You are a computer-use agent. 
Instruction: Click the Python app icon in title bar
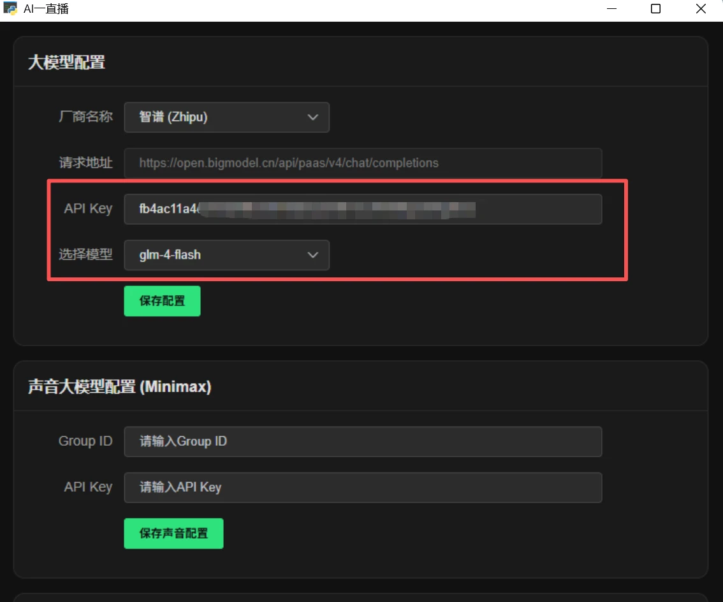(x=10, y=9)
